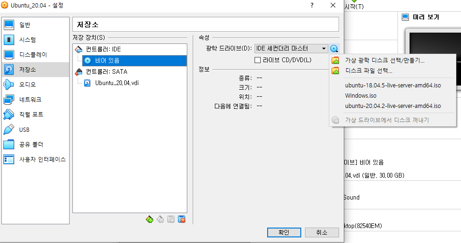This screenshot has width=461, height=243.
Task: Select the 비어 있음 optical drive entry
Action: click(x=135, y=61)
